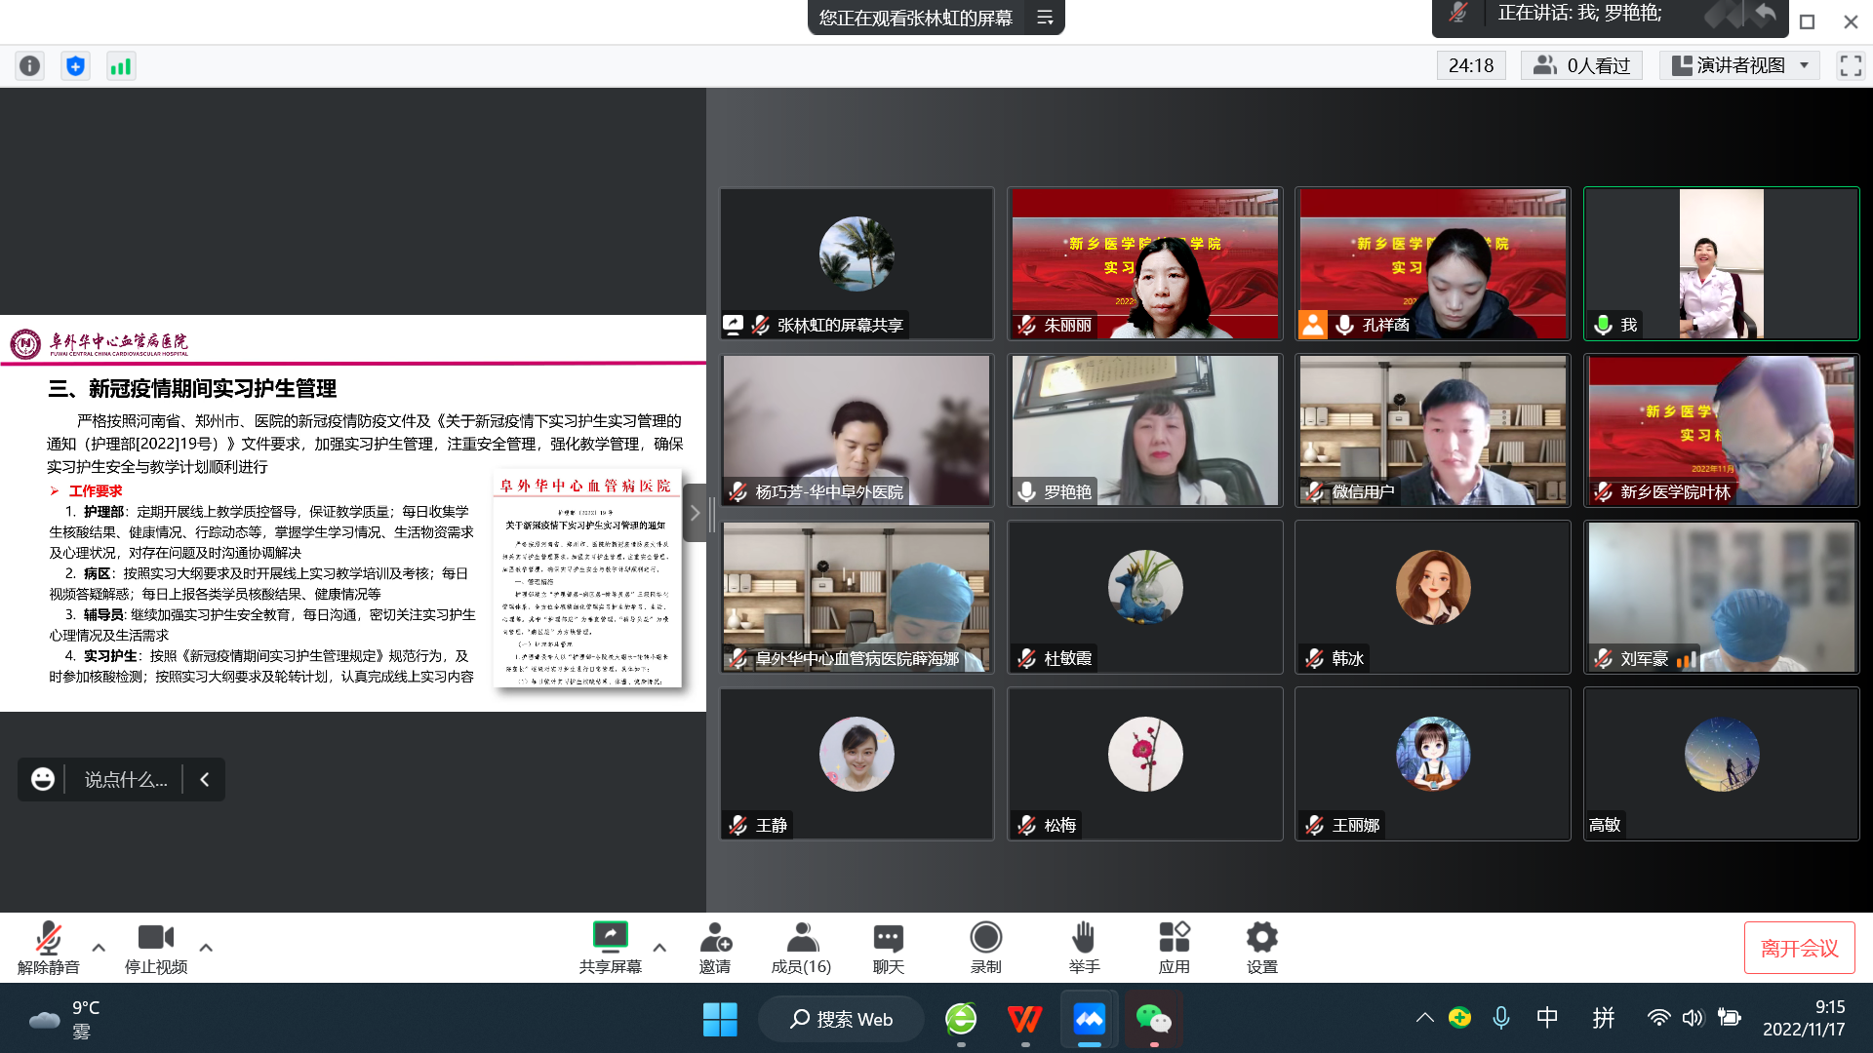Expand audio options arrow next to 解除静音
The height and width of the screenshot is (1053, 1873).
[99, 947]
